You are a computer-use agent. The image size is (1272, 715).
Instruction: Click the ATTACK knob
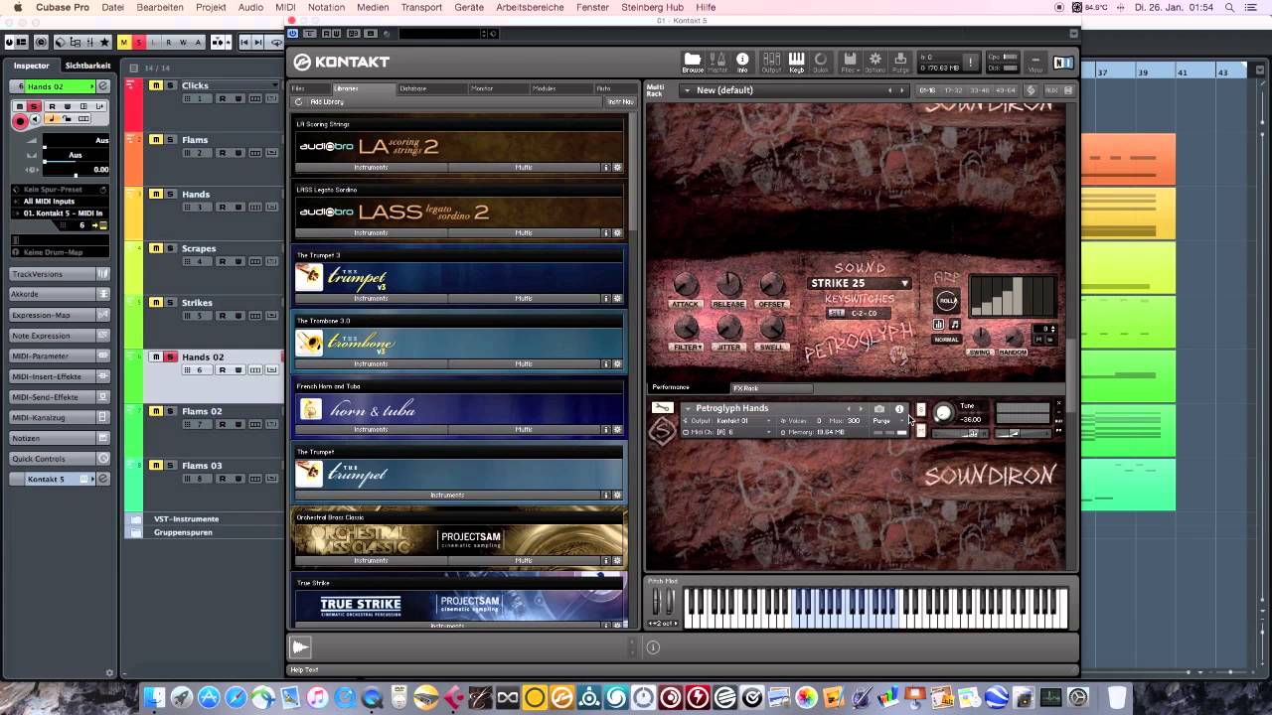pyautogui.click(x=686, y=284)
